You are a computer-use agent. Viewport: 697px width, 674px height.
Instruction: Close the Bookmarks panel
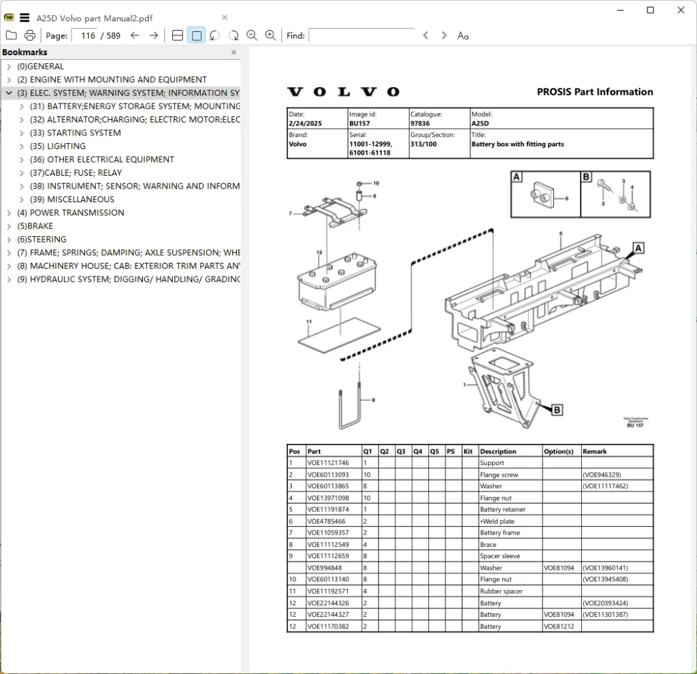(x=234, y=52)
